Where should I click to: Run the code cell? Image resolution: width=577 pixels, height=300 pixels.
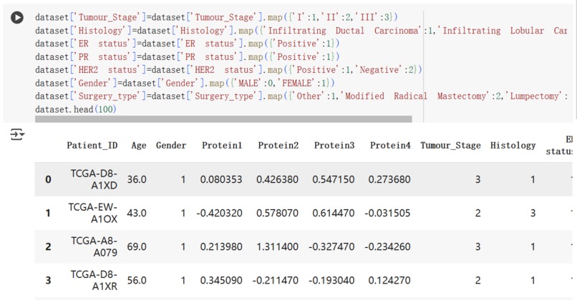(17, 17)
